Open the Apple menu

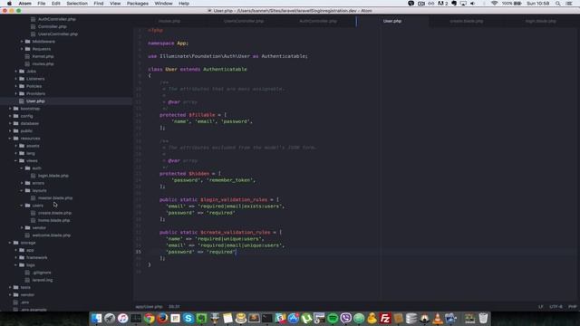click(9, 4)
